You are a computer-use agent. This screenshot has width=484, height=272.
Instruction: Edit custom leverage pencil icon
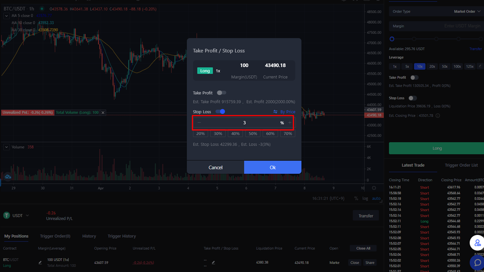click(x=480, y=66)
